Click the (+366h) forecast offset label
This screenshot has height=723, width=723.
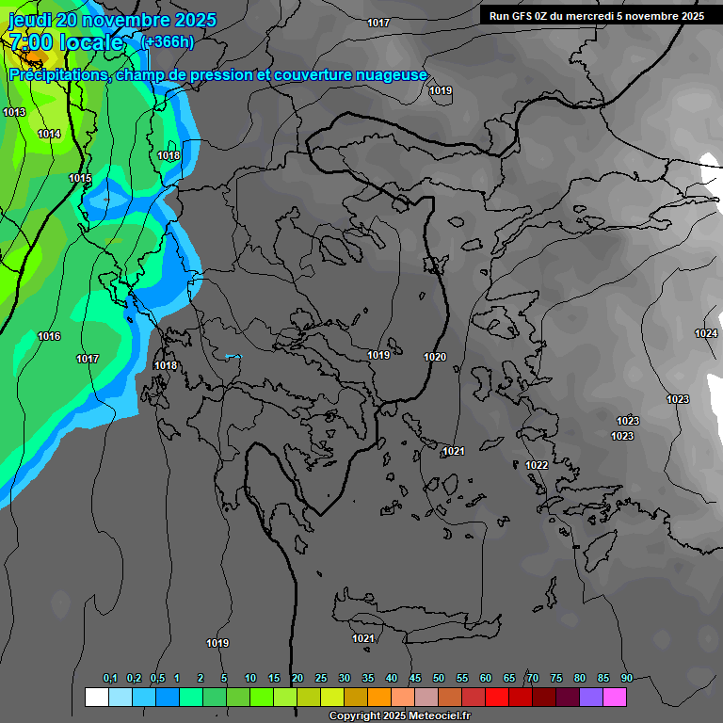coord(167,41)
